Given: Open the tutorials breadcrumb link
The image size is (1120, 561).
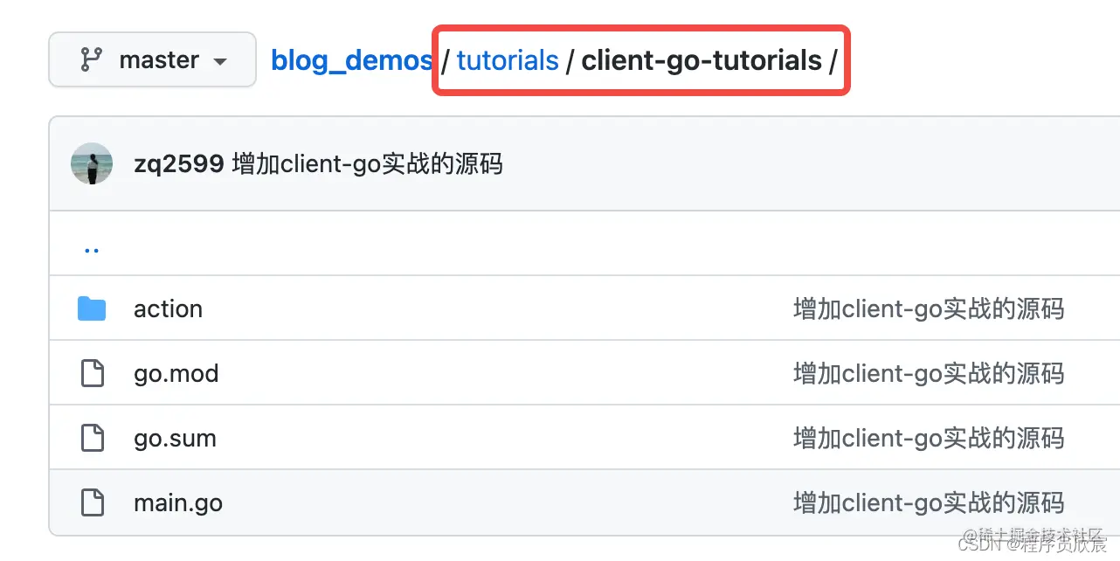Looking at the screenshot, I should 508,60.
